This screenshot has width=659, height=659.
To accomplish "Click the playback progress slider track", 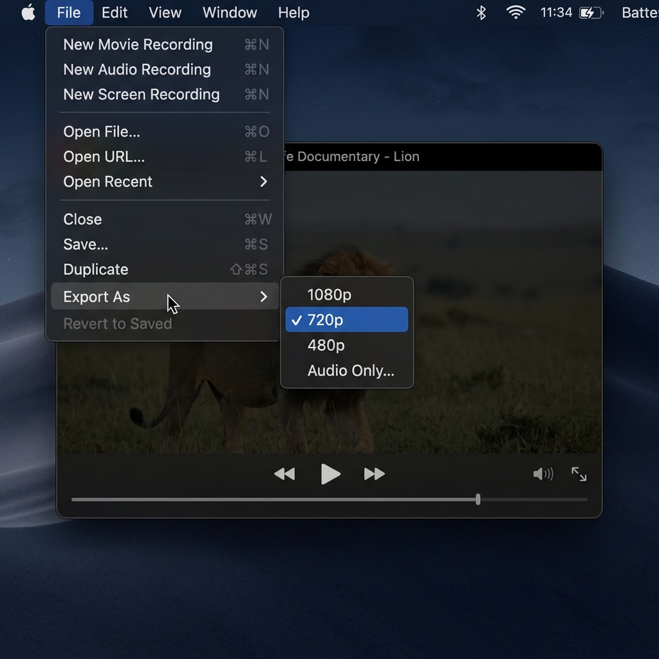I will click(x=329, y=499).
